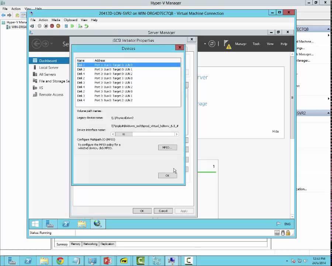Screen dimensions: 332x266
Task: Click the iSCSI globe icon in guest taskbar
Action: click(x=98, y=224)
